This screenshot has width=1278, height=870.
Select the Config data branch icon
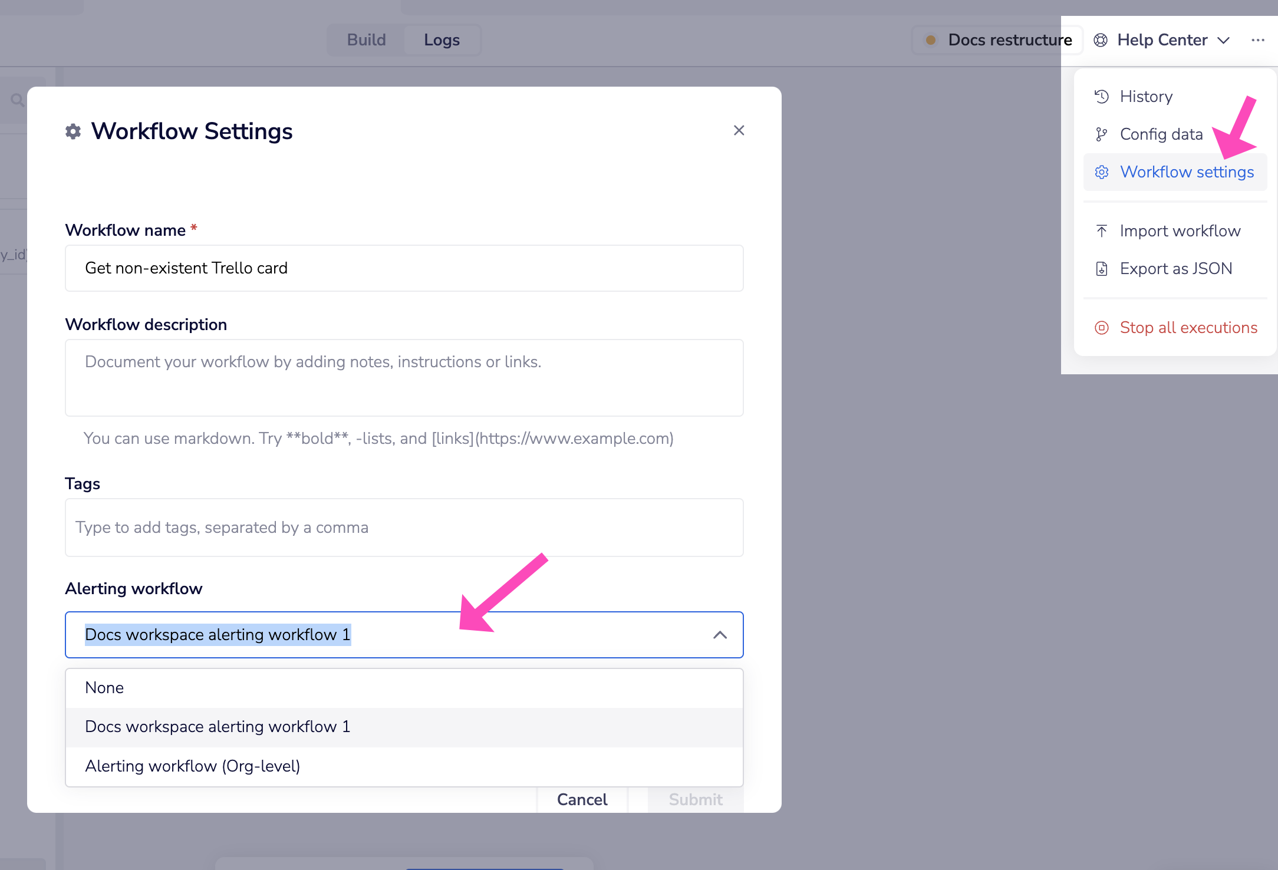(1101, 134)
